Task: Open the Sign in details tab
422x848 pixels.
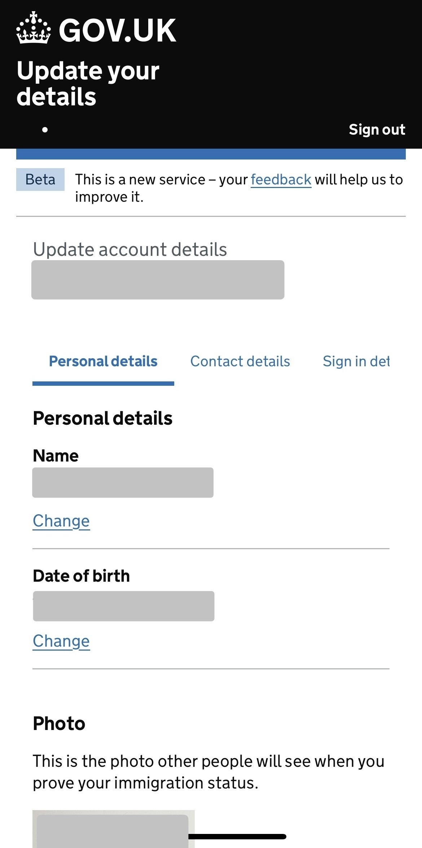Action: pos(356,361)
